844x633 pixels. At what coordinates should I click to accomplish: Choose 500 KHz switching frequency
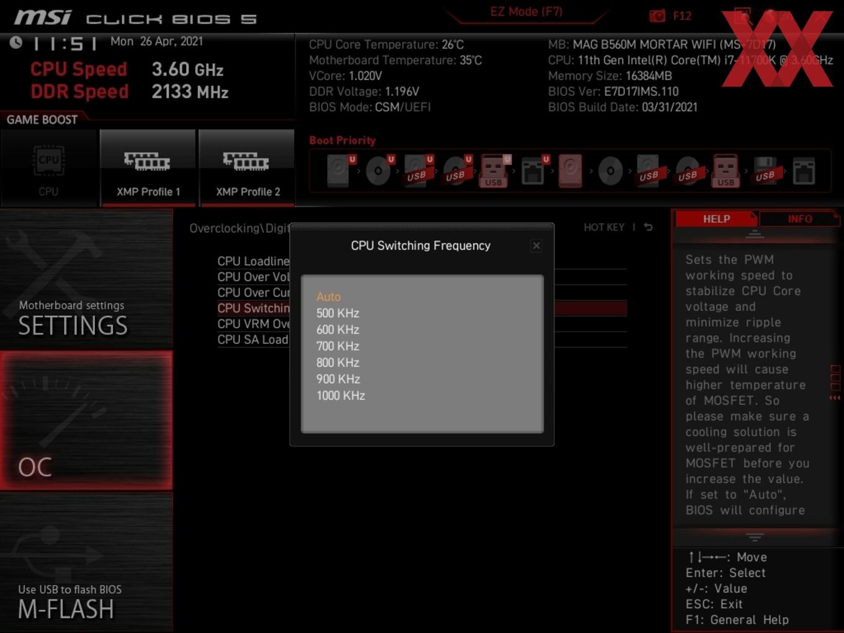coord(338,313)
